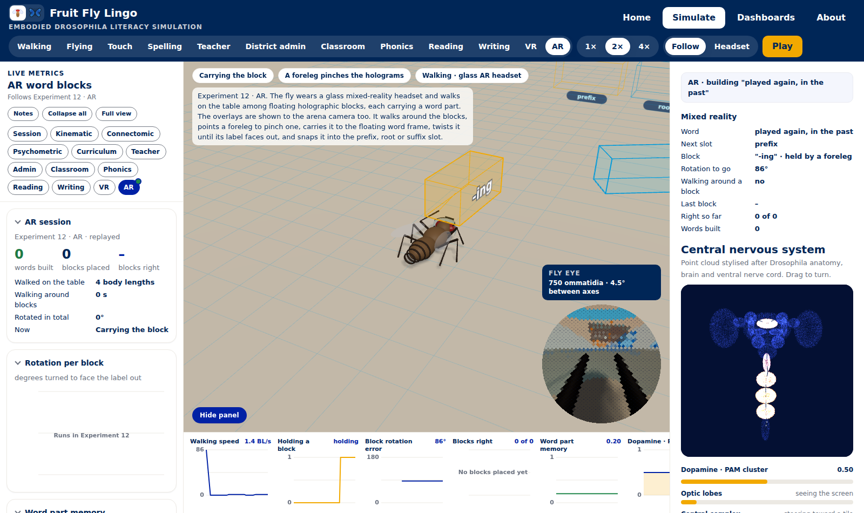
Task: Toggle AR chip in the live metrics panel
Action: coord(129,187)
